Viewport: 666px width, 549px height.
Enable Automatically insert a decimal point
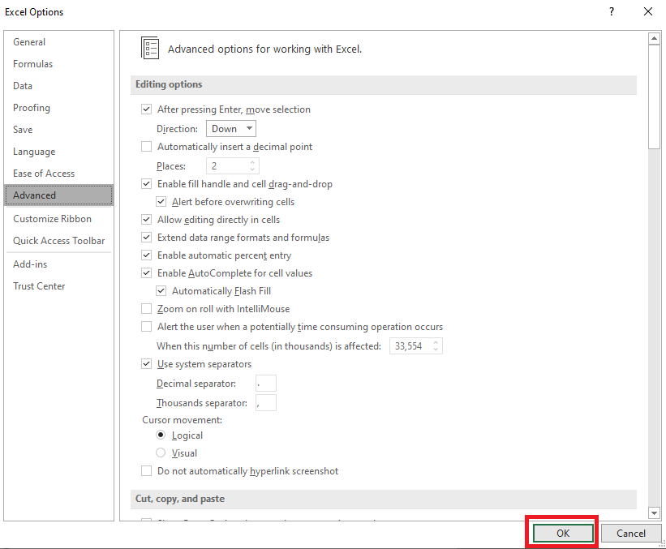[x=147, y=147]
